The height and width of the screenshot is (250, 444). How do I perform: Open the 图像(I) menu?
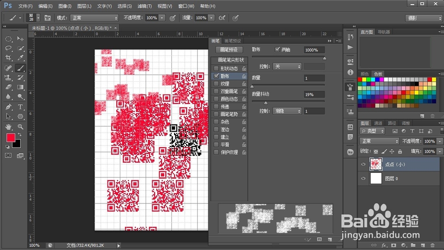(x=65, y=6)
